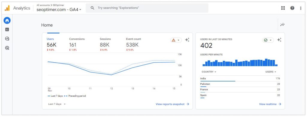Screen dimensions: 307x117
Task: Click the 88K Sessions value
Action: click(x=105, y=45)
